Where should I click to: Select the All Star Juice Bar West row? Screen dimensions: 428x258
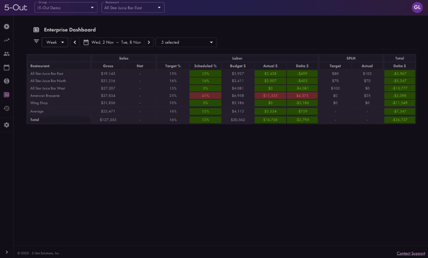click(221, 88)
